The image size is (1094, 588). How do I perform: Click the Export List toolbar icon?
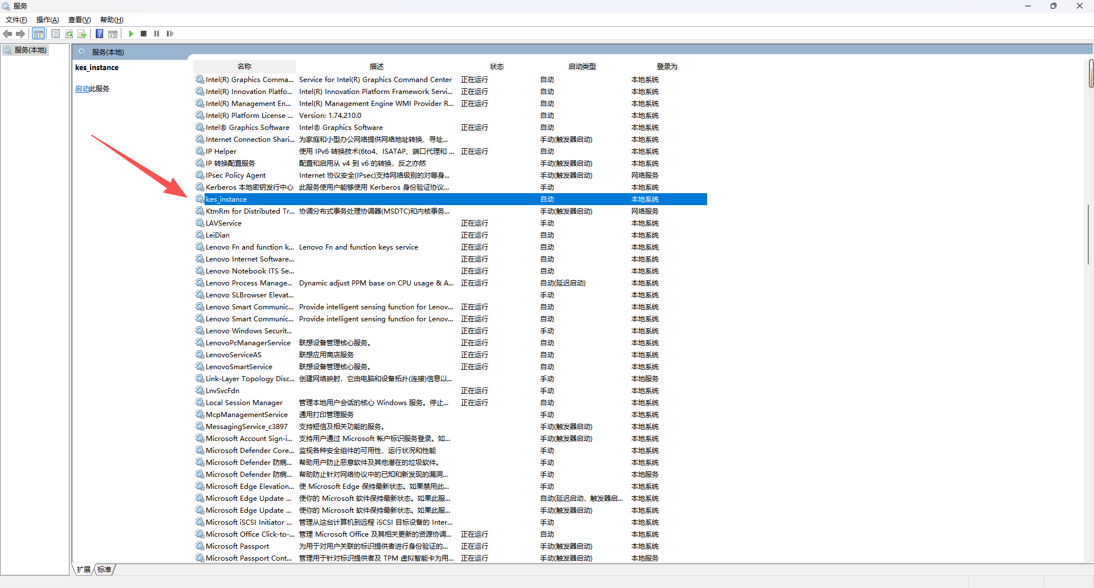coord(82,34)
